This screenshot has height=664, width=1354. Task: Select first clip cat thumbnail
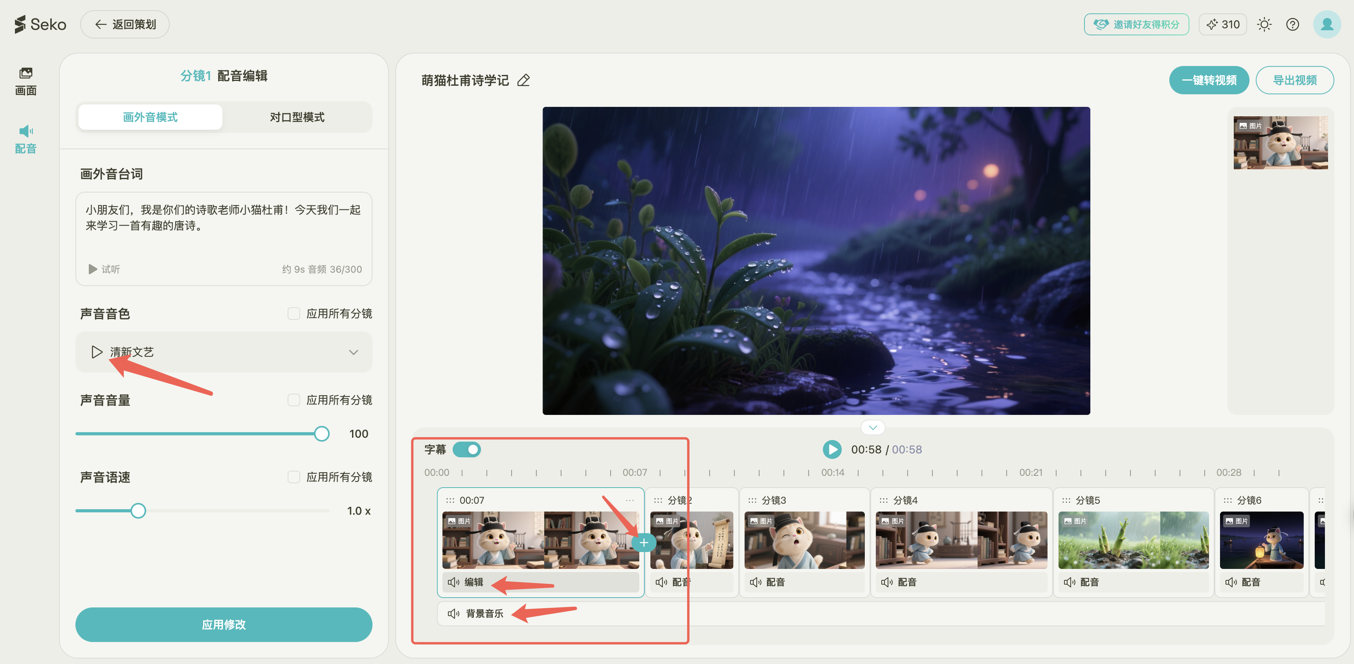(x=540, y=540)
